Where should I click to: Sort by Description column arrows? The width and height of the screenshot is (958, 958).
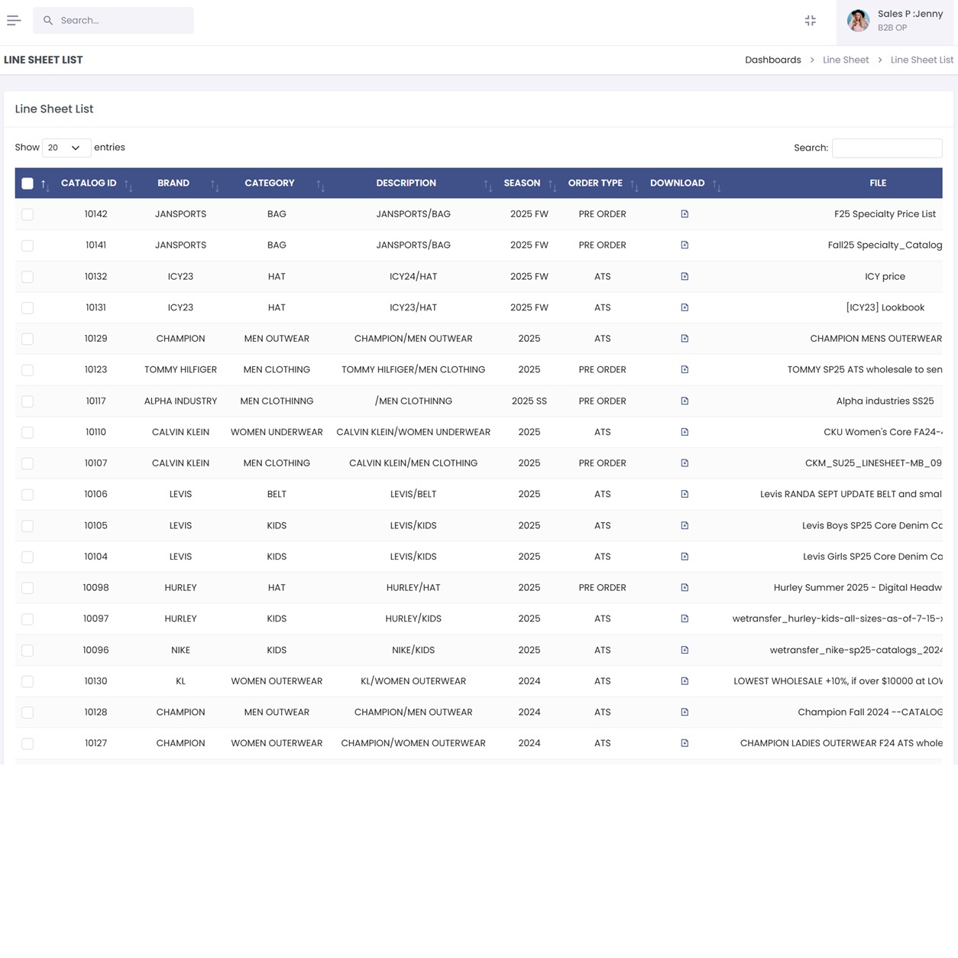(487, 184)
